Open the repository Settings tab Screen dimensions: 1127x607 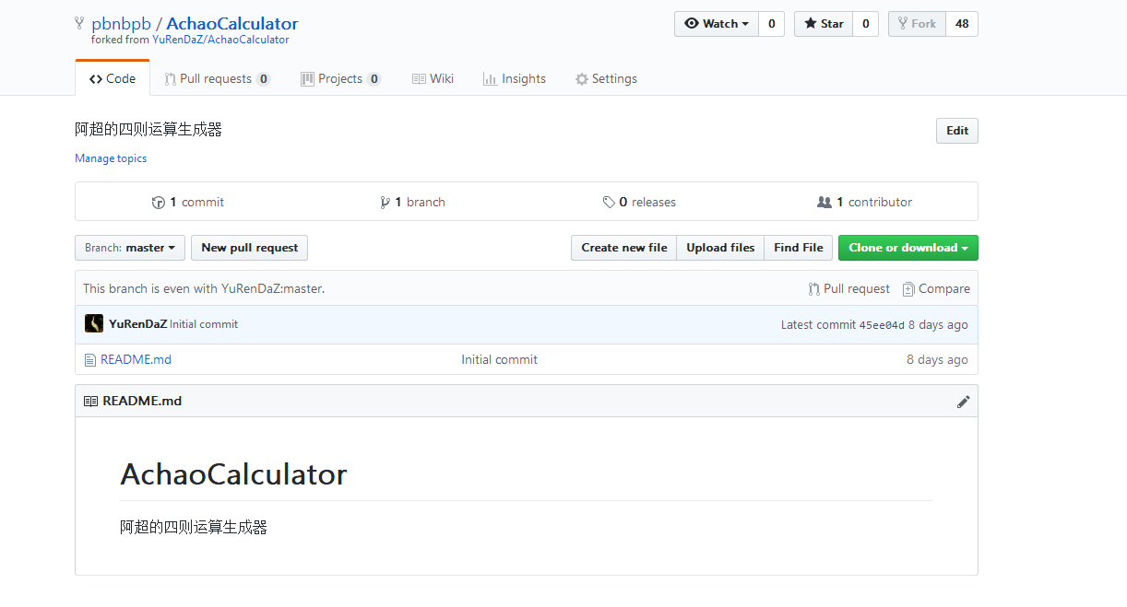(606, 78)
